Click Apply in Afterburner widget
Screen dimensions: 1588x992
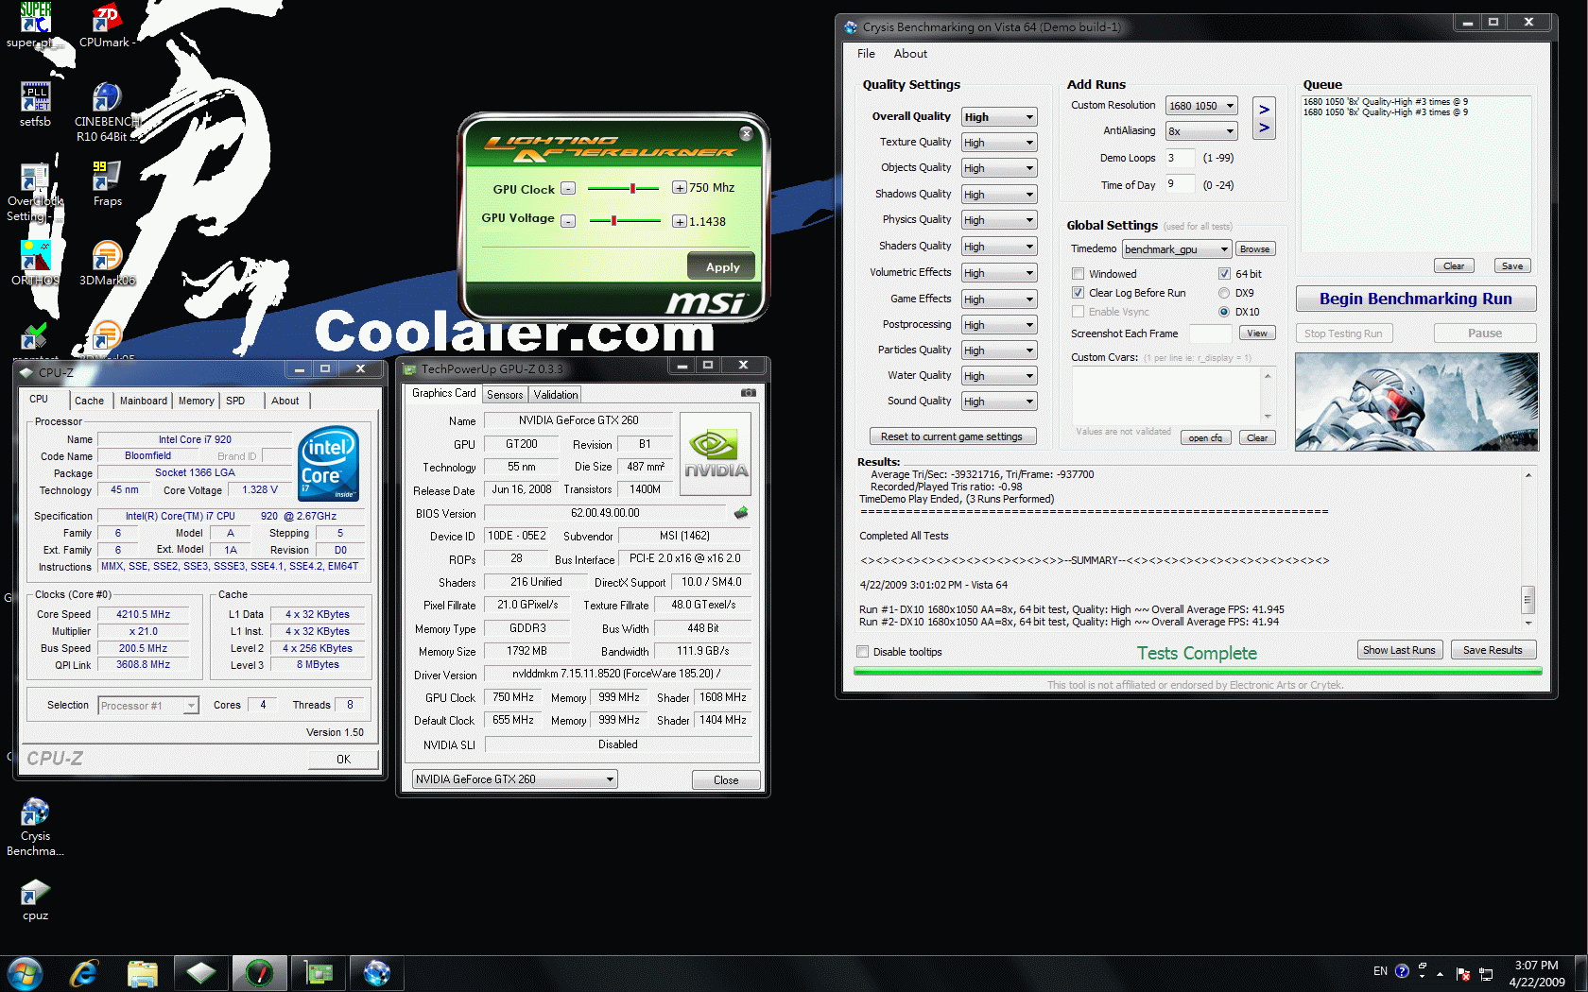[722, 267]
